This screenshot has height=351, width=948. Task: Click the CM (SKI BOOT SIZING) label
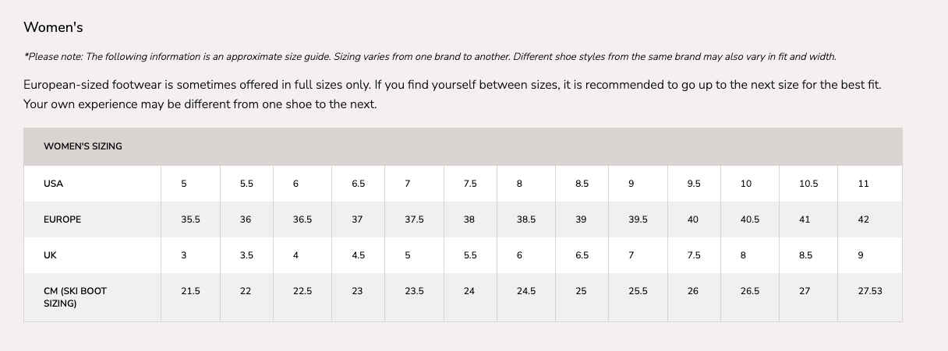[x=75, y=297]
